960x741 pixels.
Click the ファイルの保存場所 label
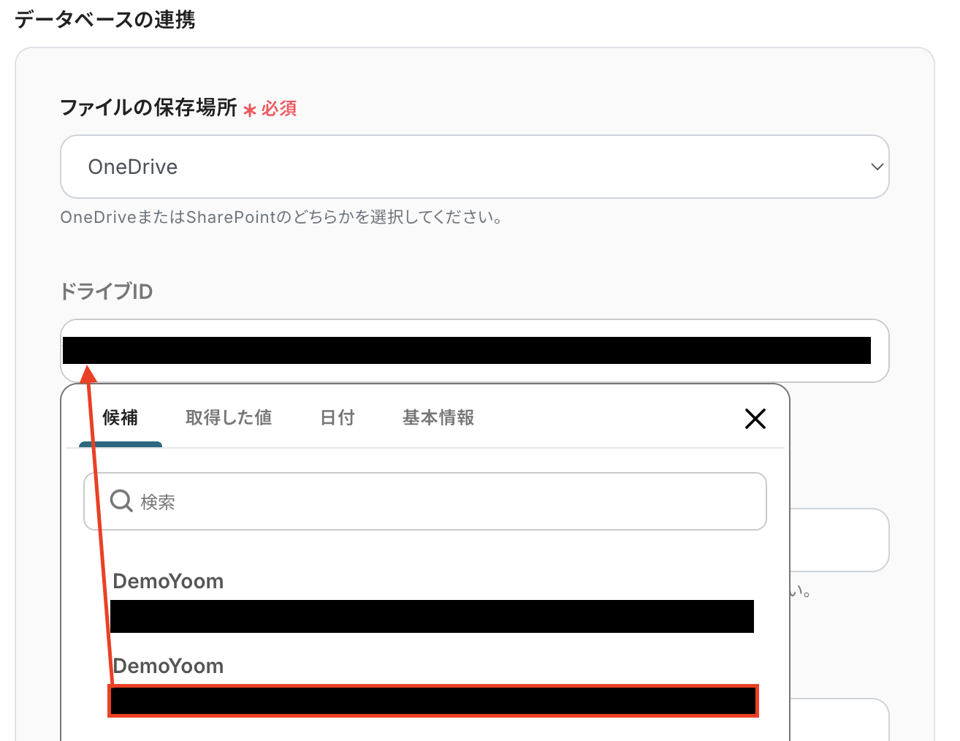(148, 108)
